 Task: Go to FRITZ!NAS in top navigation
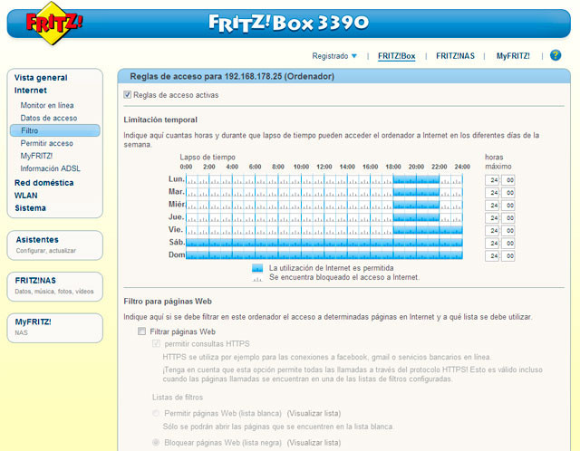pos(455,56)
